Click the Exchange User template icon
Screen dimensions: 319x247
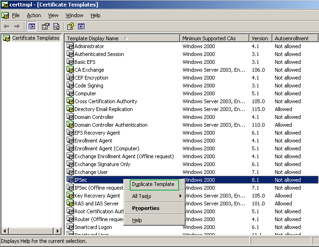pyautogui.click(x=70, y=172)
